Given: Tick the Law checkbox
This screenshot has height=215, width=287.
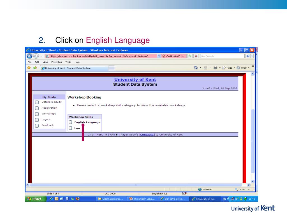Looking at the screenshot, I should 70,128.
